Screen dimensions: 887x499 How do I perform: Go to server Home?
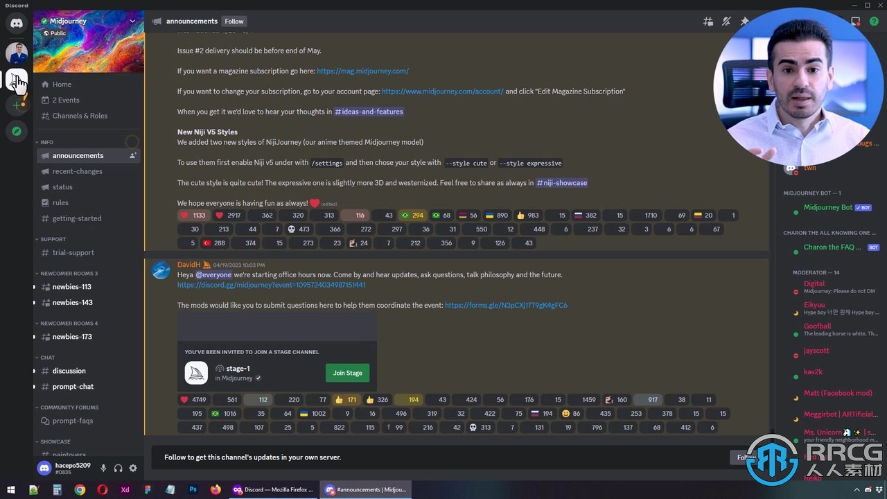[88, 85]
